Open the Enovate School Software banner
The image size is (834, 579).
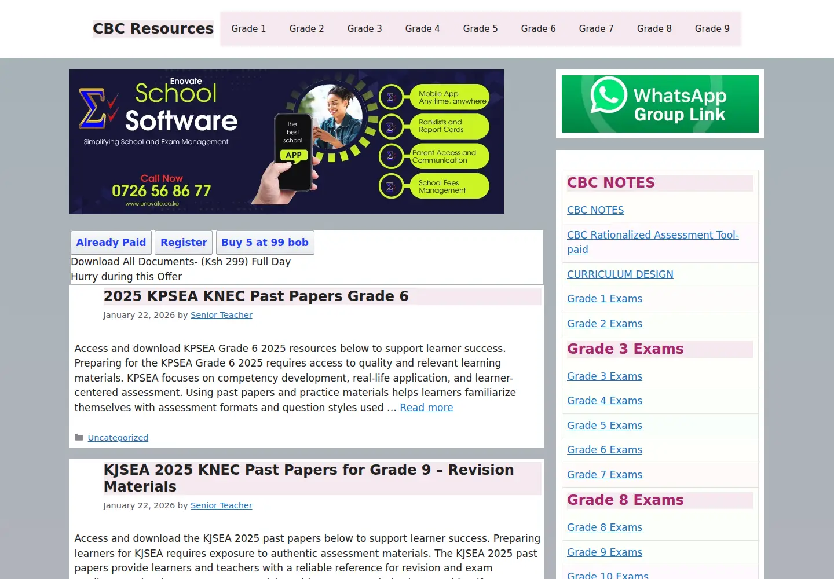(287, 142)
